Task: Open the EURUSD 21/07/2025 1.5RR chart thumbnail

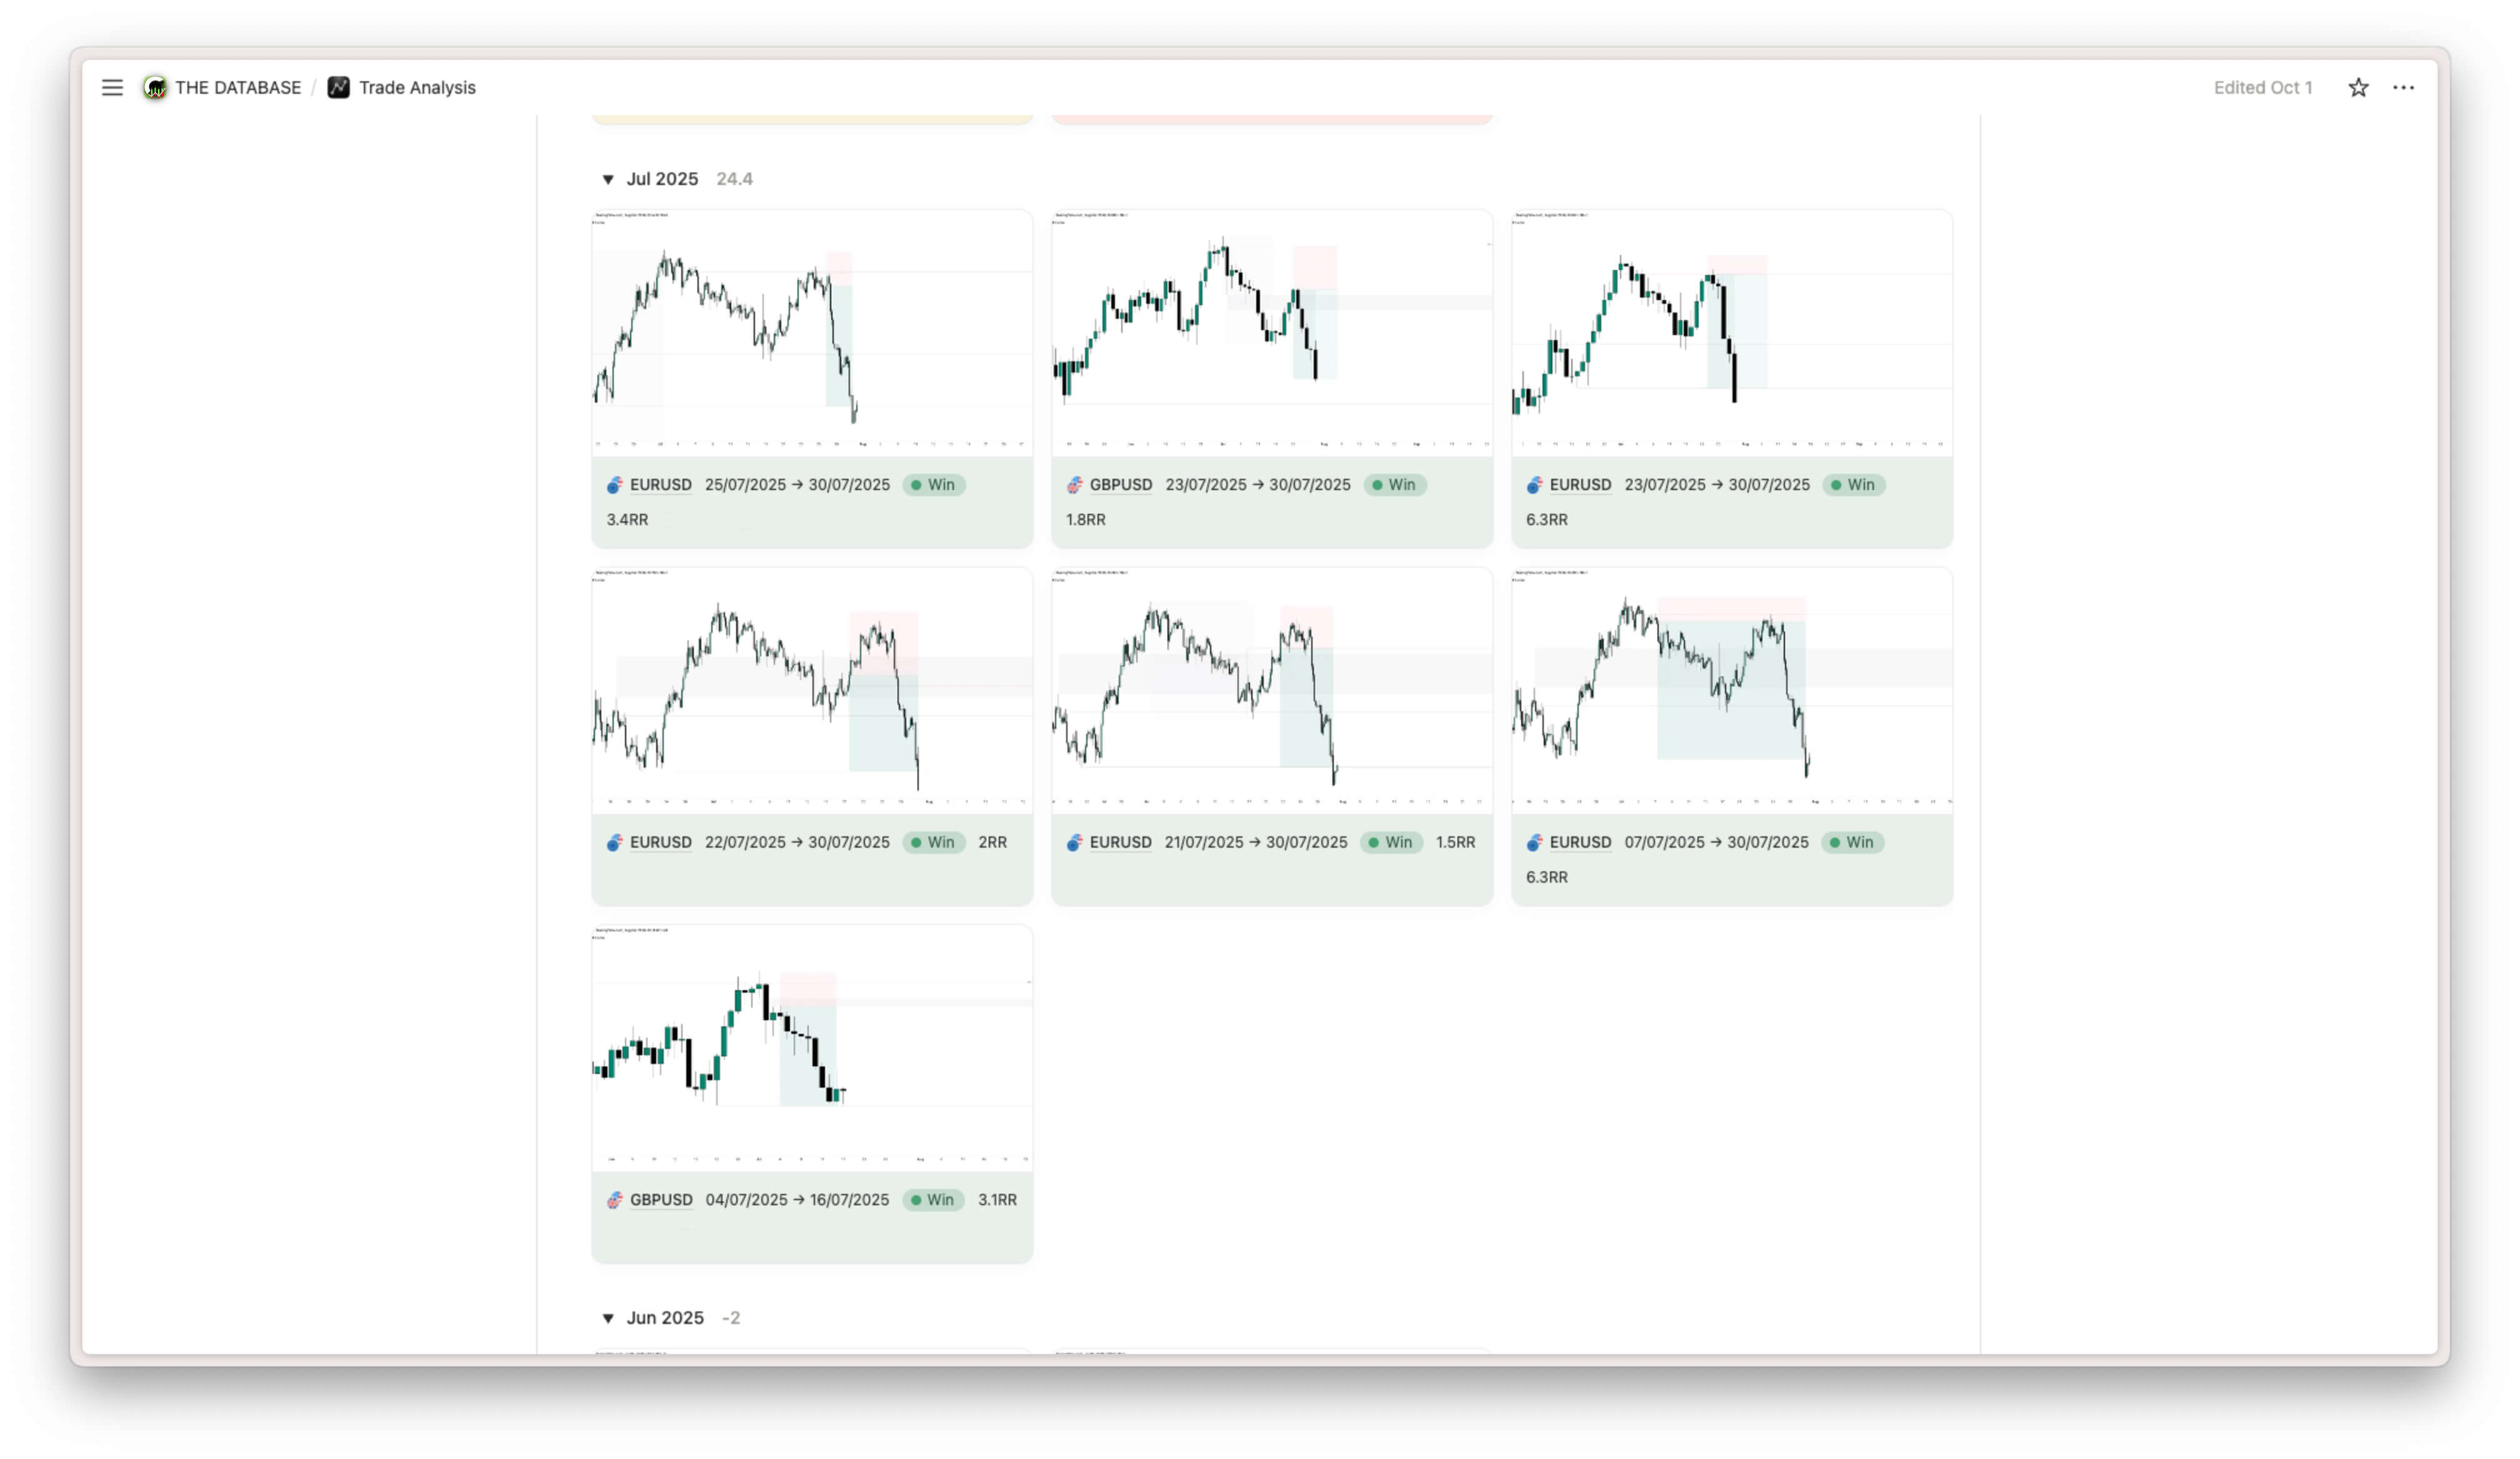Action: coord(1271,690)
